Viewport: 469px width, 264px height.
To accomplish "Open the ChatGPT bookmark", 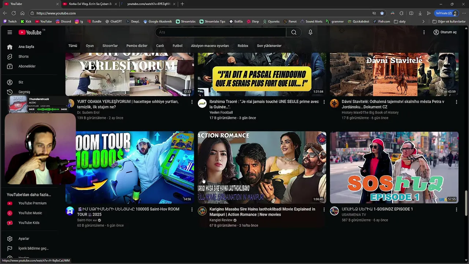I will click(x=113, y=22).
